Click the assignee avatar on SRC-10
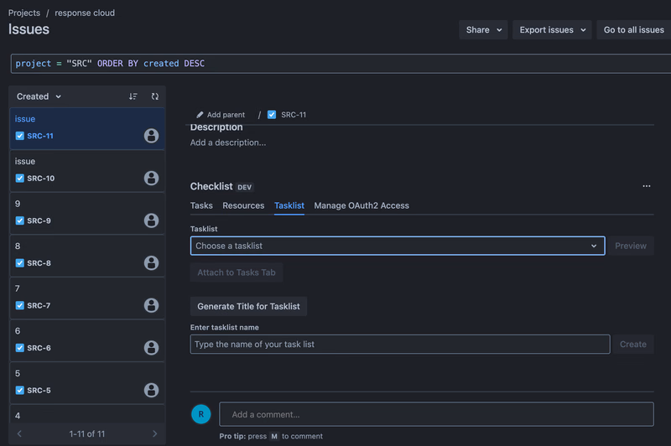671x446 pixels. [151, 178]
